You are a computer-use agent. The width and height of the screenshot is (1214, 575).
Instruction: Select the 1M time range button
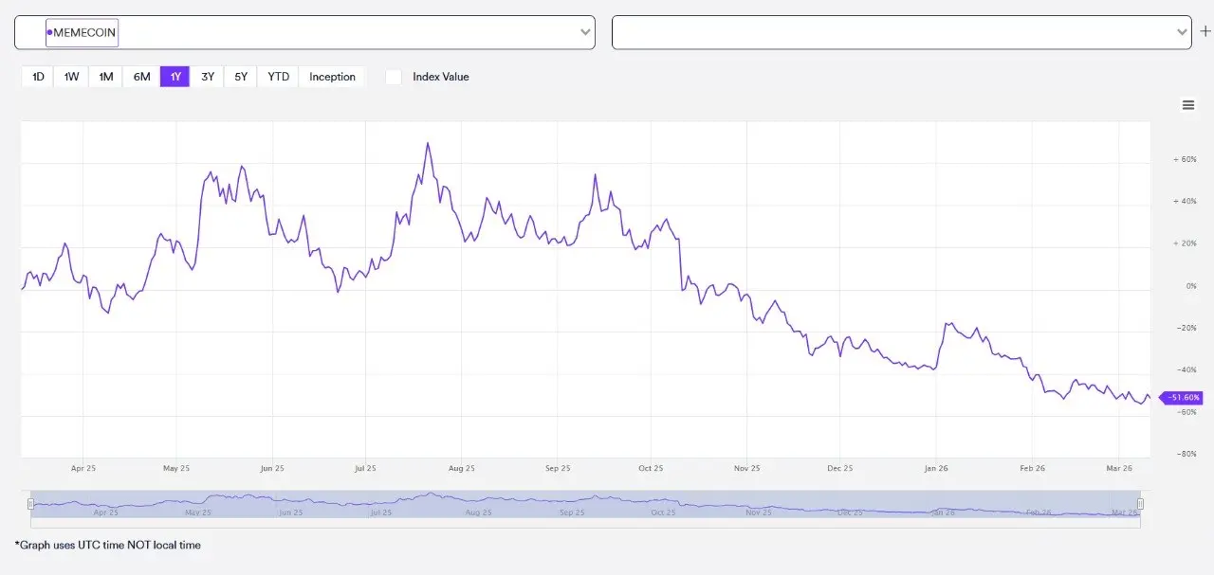[105, 76]
